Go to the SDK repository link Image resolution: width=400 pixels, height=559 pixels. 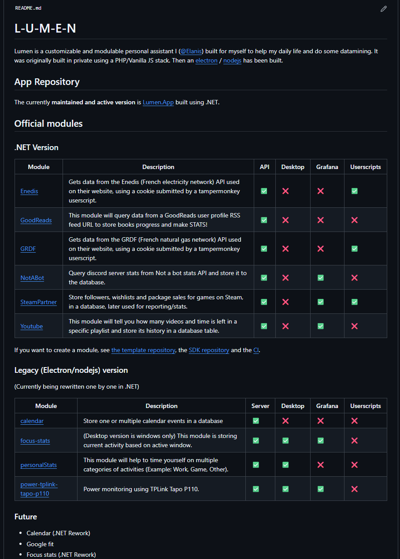tap(209, 350)
